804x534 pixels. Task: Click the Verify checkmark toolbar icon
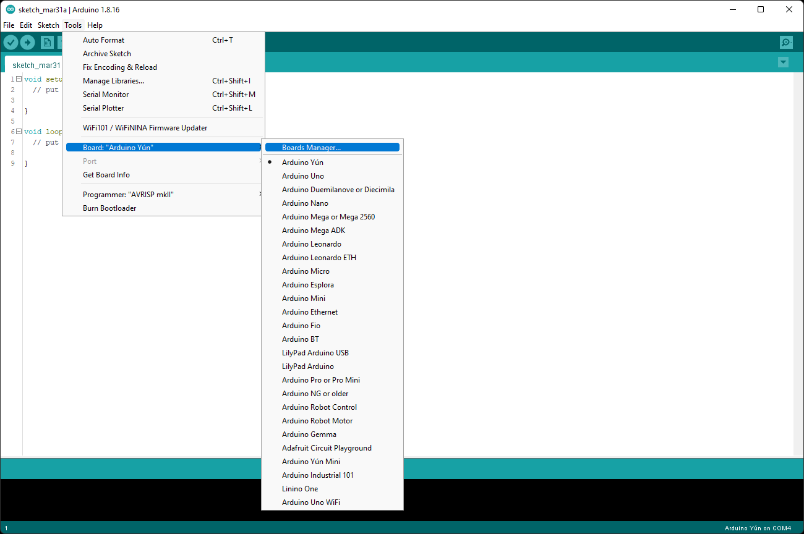[x=11, y=42]
